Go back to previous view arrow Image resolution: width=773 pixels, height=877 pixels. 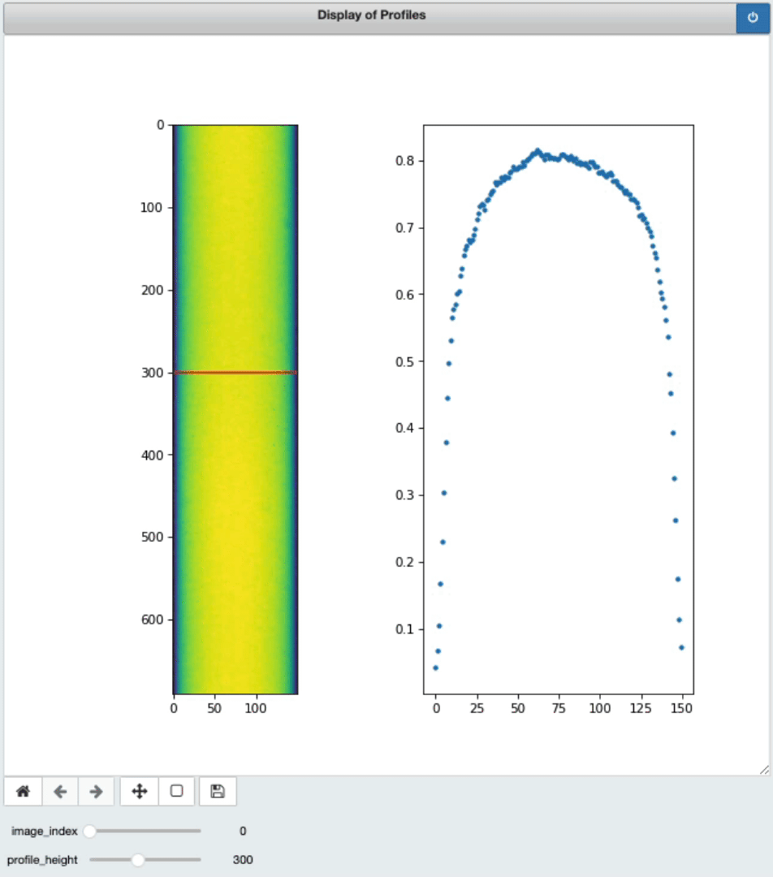[x=60, y=791]
